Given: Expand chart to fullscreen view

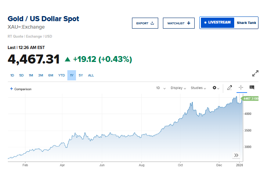Looking at the screenshot, I should (255, 73).
